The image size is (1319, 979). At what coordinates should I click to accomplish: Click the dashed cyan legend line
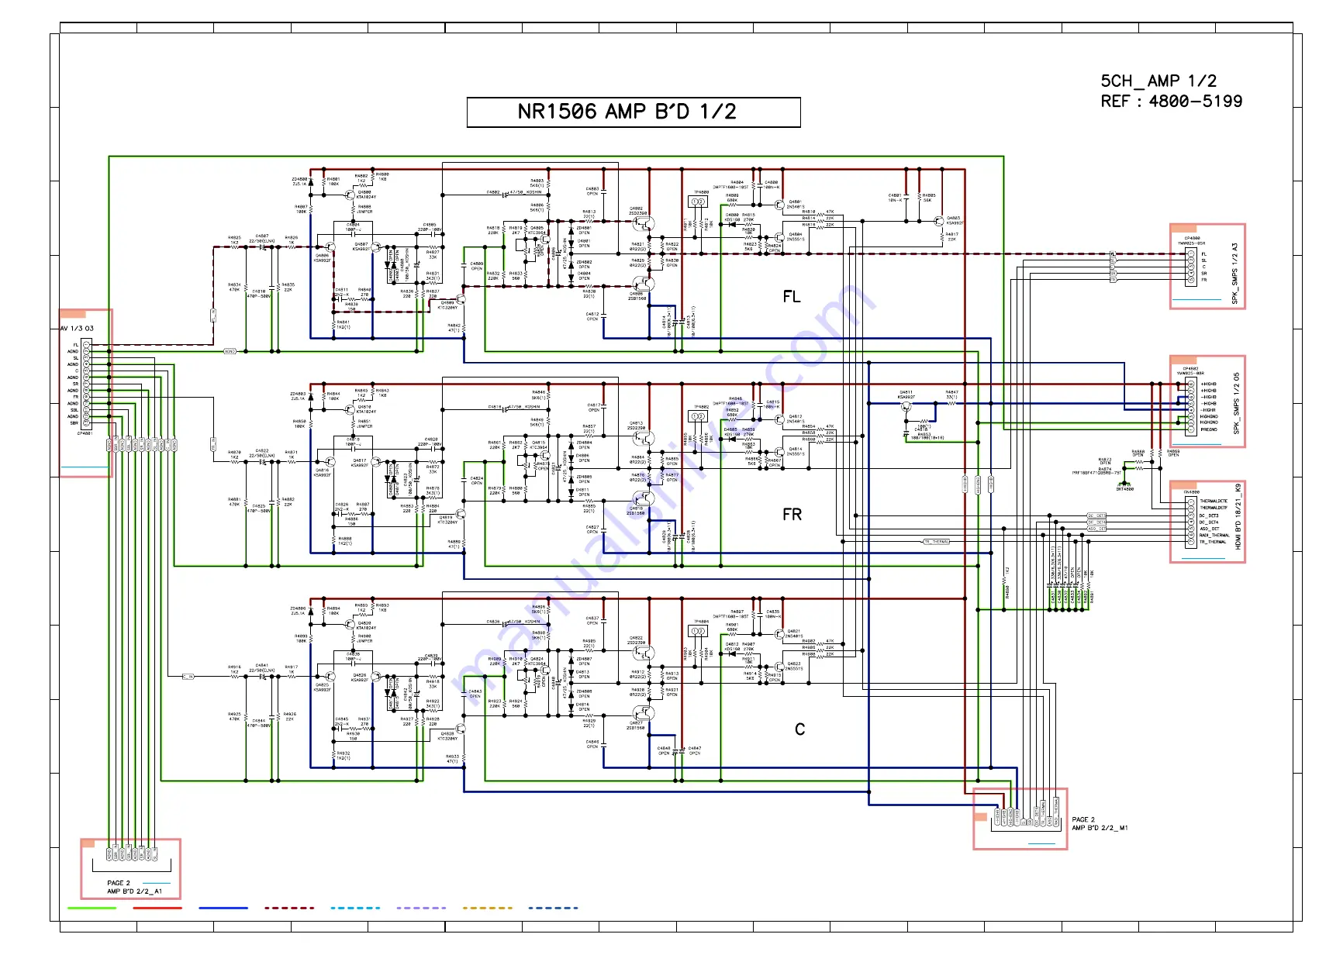(x=355, y=908)
